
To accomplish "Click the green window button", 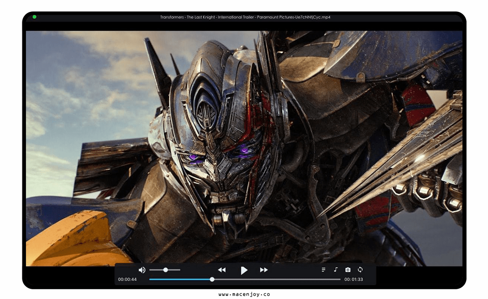I will click(35, 17).
